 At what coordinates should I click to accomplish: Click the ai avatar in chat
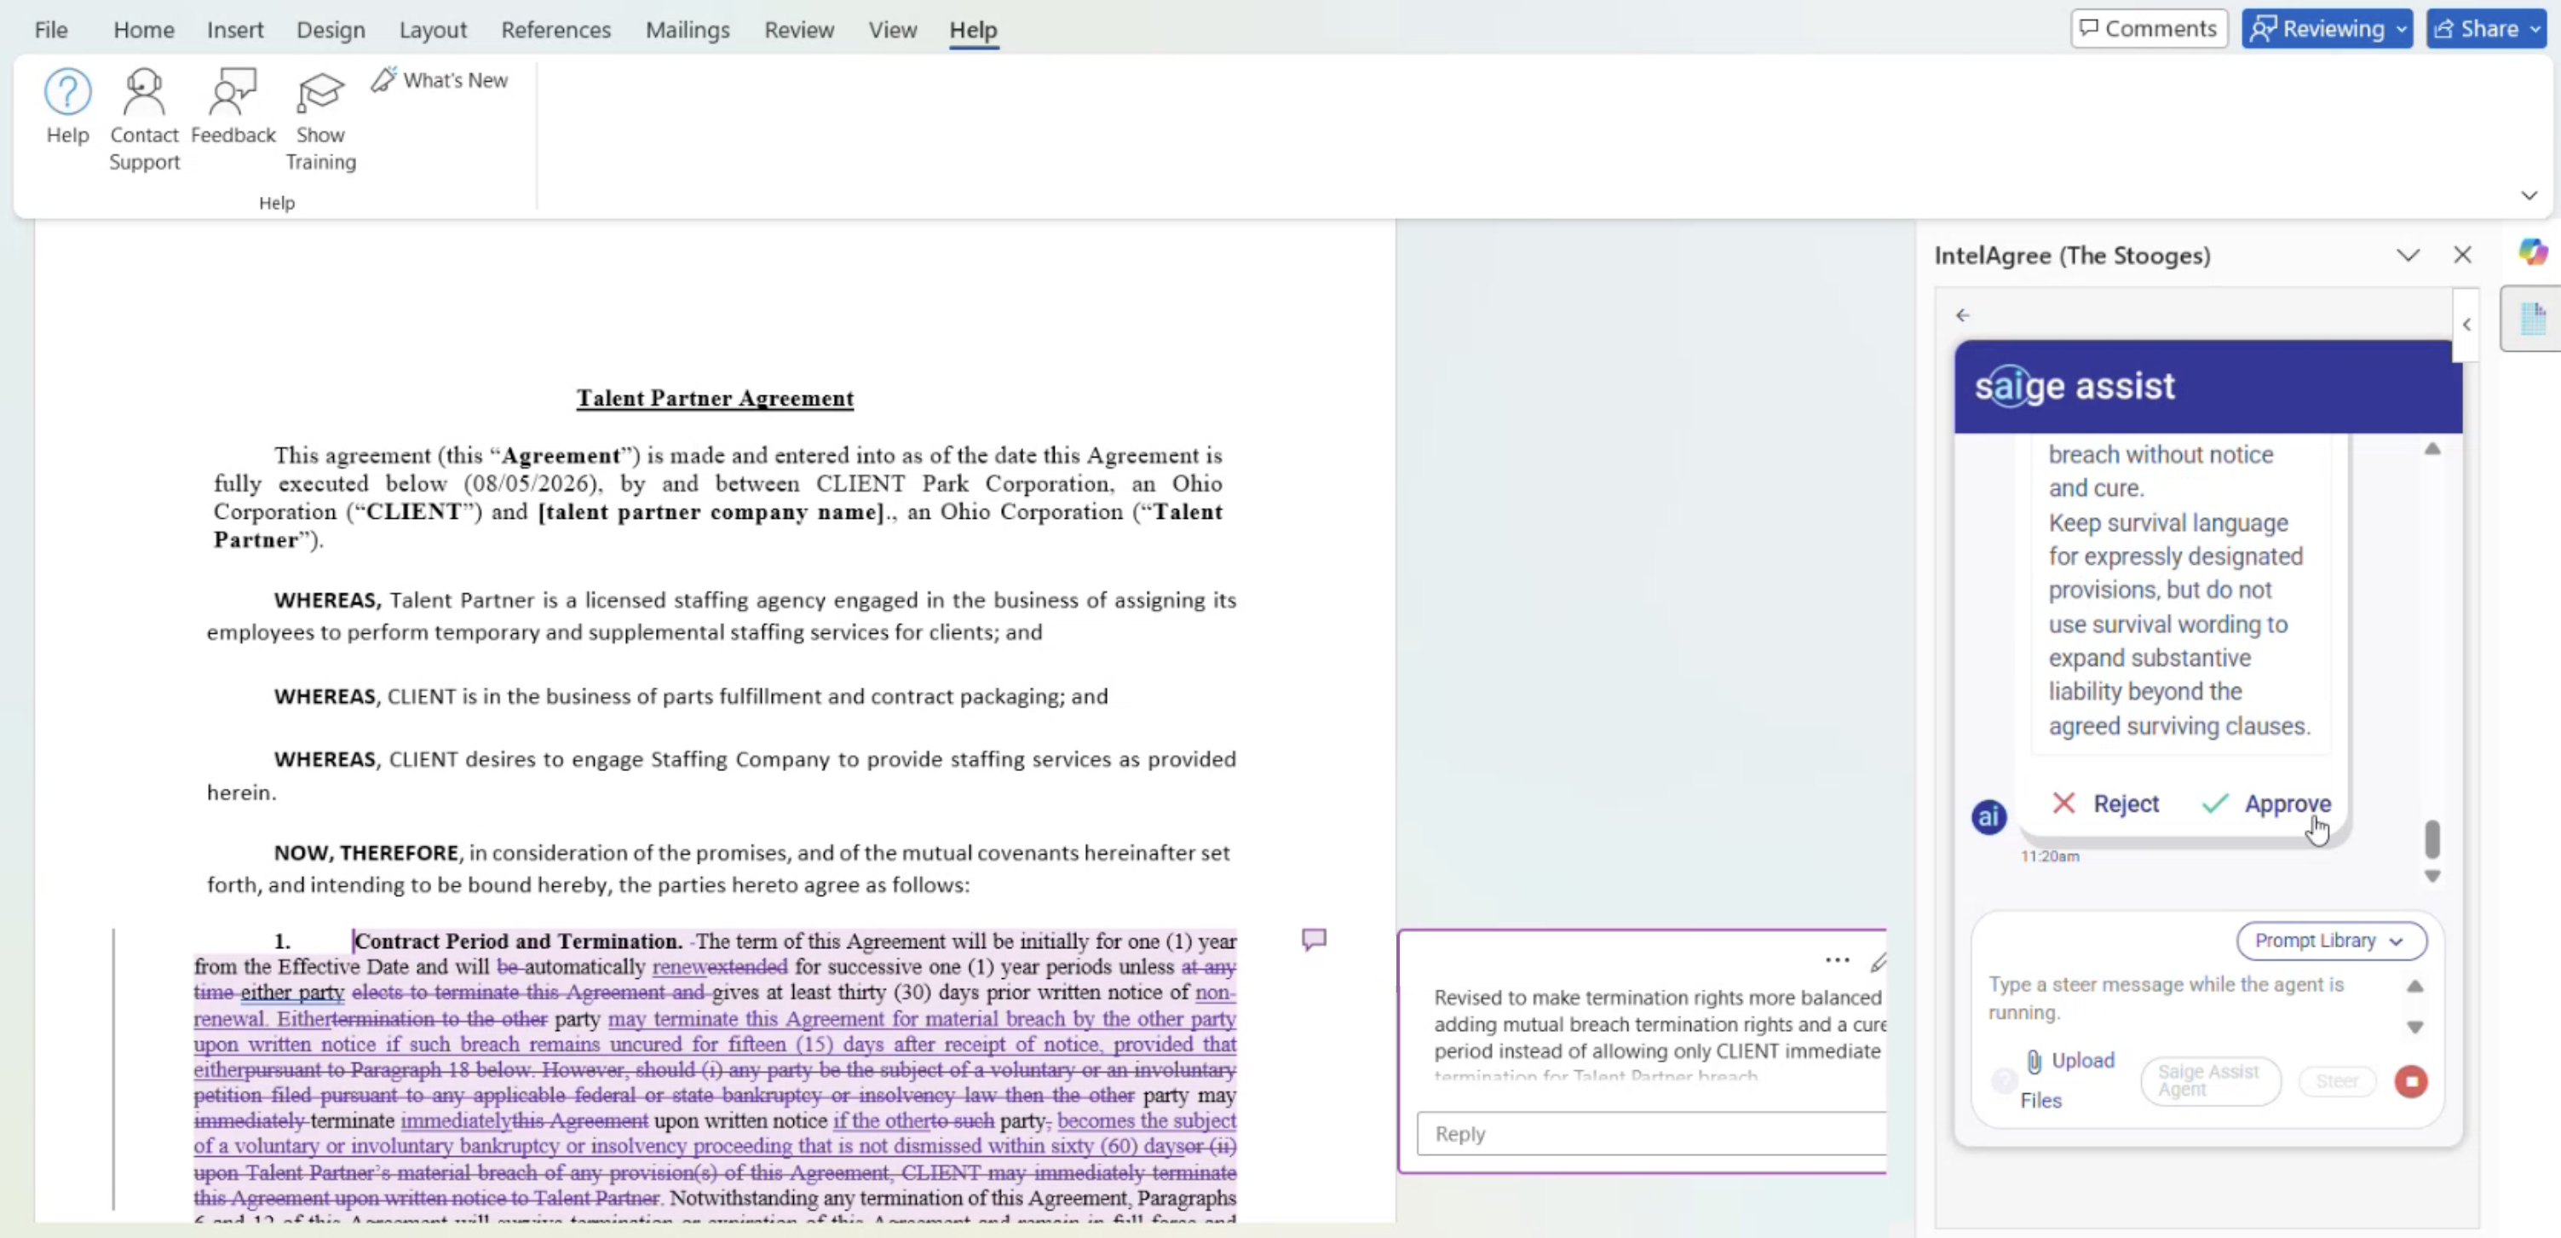[1988, 817]
